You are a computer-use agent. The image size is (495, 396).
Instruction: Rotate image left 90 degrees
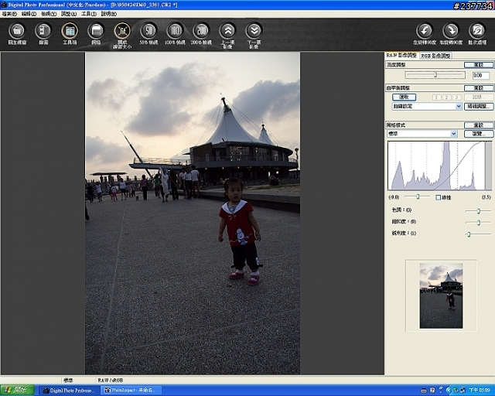click(425, 31)
